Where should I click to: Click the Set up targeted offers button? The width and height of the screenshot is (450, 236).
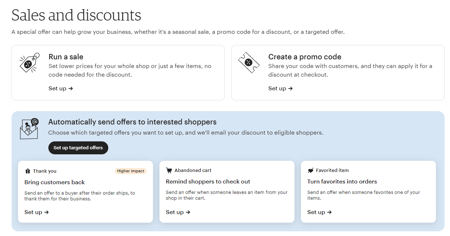(78, 148)
